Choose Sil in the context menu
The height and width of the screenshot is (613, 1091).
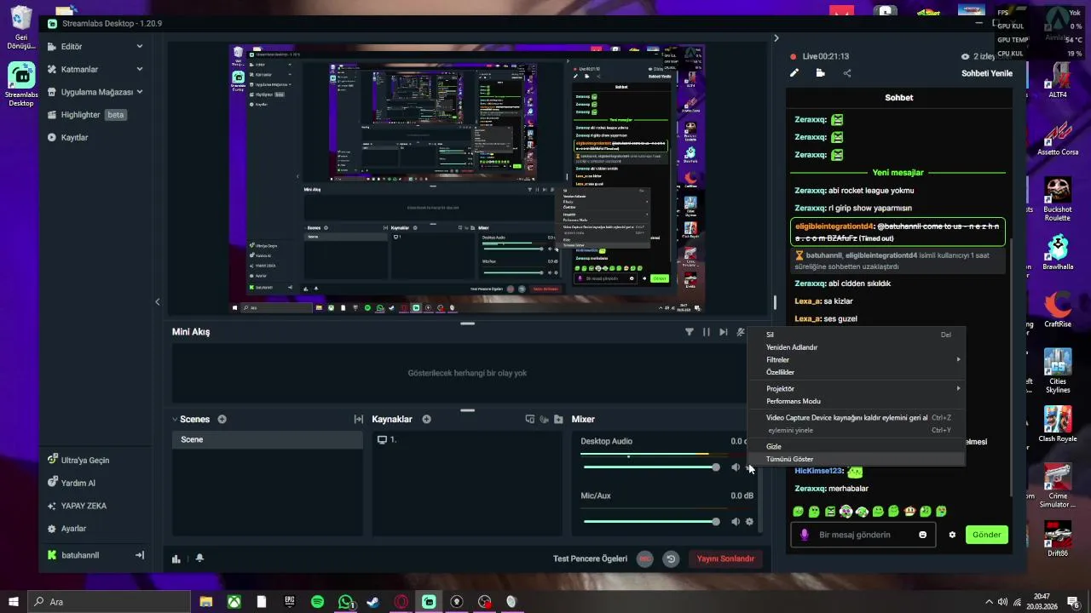coord(857,335)
